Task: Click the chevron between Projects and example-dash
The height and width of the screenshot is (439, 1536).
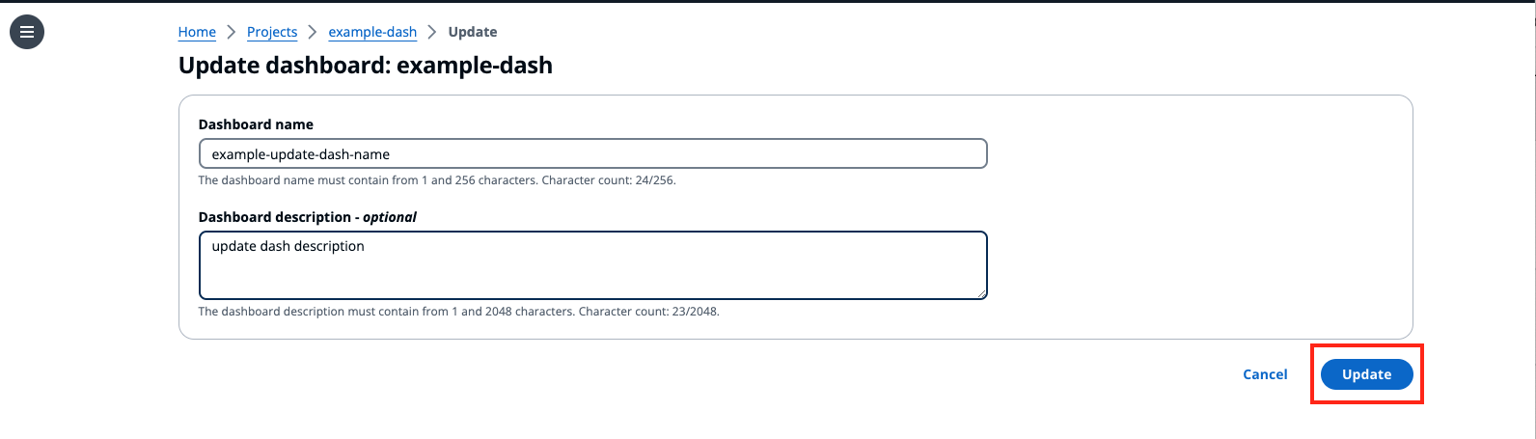Action: pyautogui.click(x=313, y=32)
